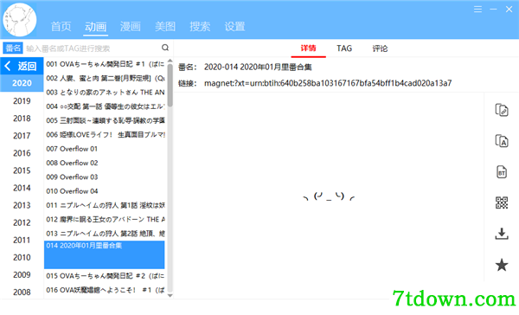The height and width of the screenshot is (315, 519).
Task: Favorite this entry with the star icon
Action: [x=502, y=265]
